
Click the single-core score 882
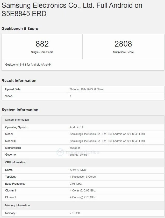point(42,44)
